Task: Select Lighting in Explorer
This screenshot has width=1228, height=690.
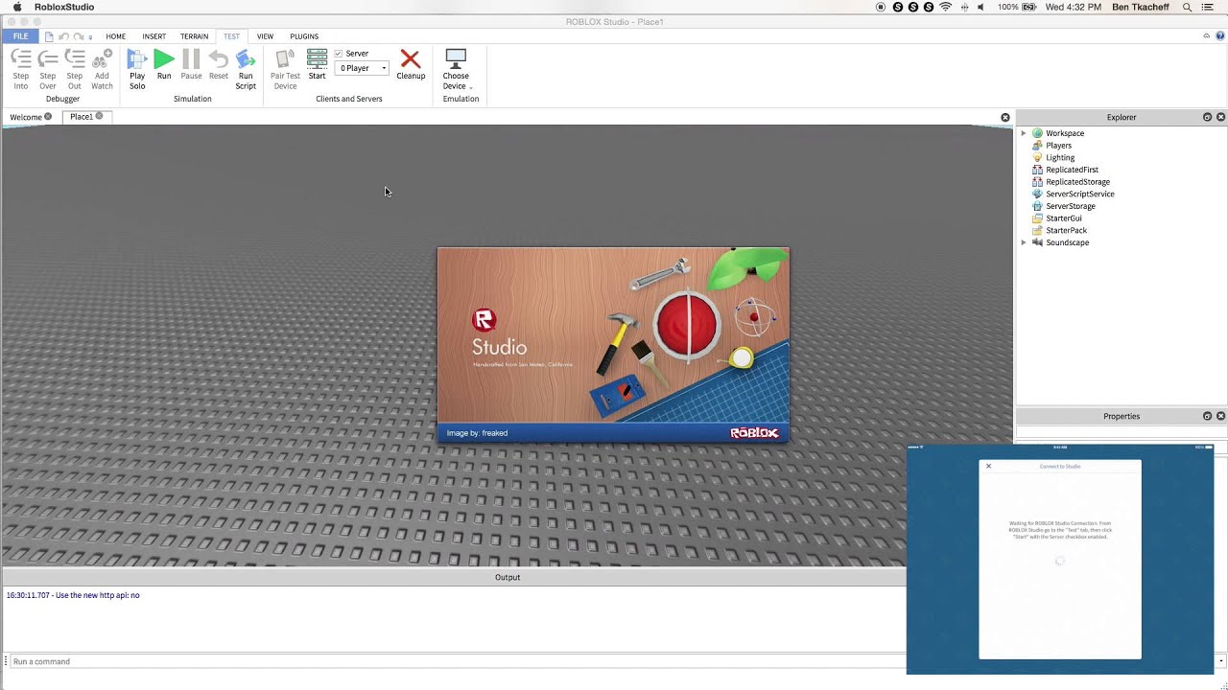Action: point(1060,157)
